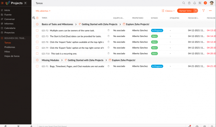The width and height of the screenshot is (216, 127).
Task: Open 'Hojas de horas' in sidebar
Action: tap(12, 56)
